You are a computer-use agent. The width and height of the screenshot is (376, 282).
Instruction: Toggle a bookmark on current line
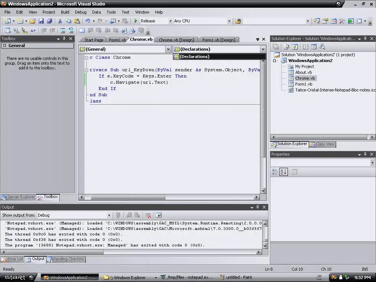82,30
